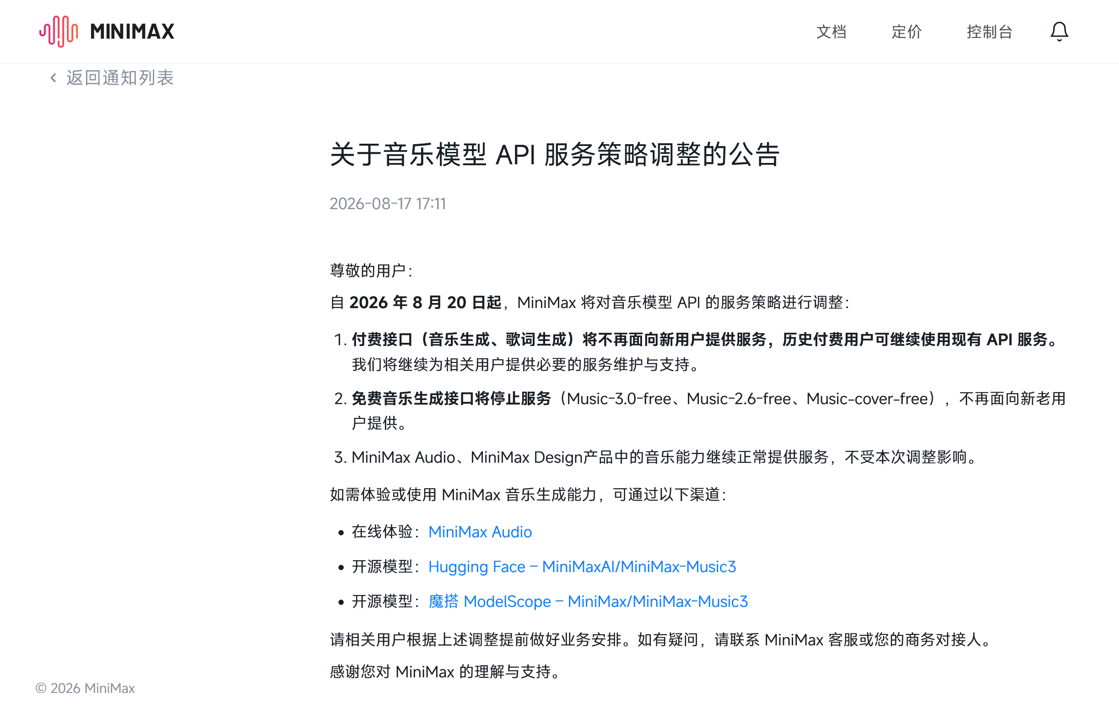Click the MiniMax waveform logo icon

59,32
